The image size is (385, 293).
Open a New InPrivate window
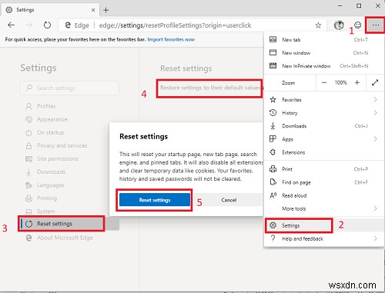pyautogui.click(x=324, y=66)
